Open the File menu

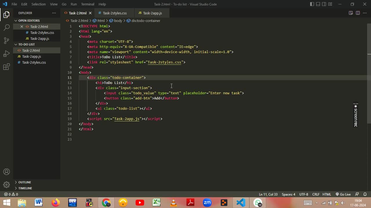pos(14,4)
